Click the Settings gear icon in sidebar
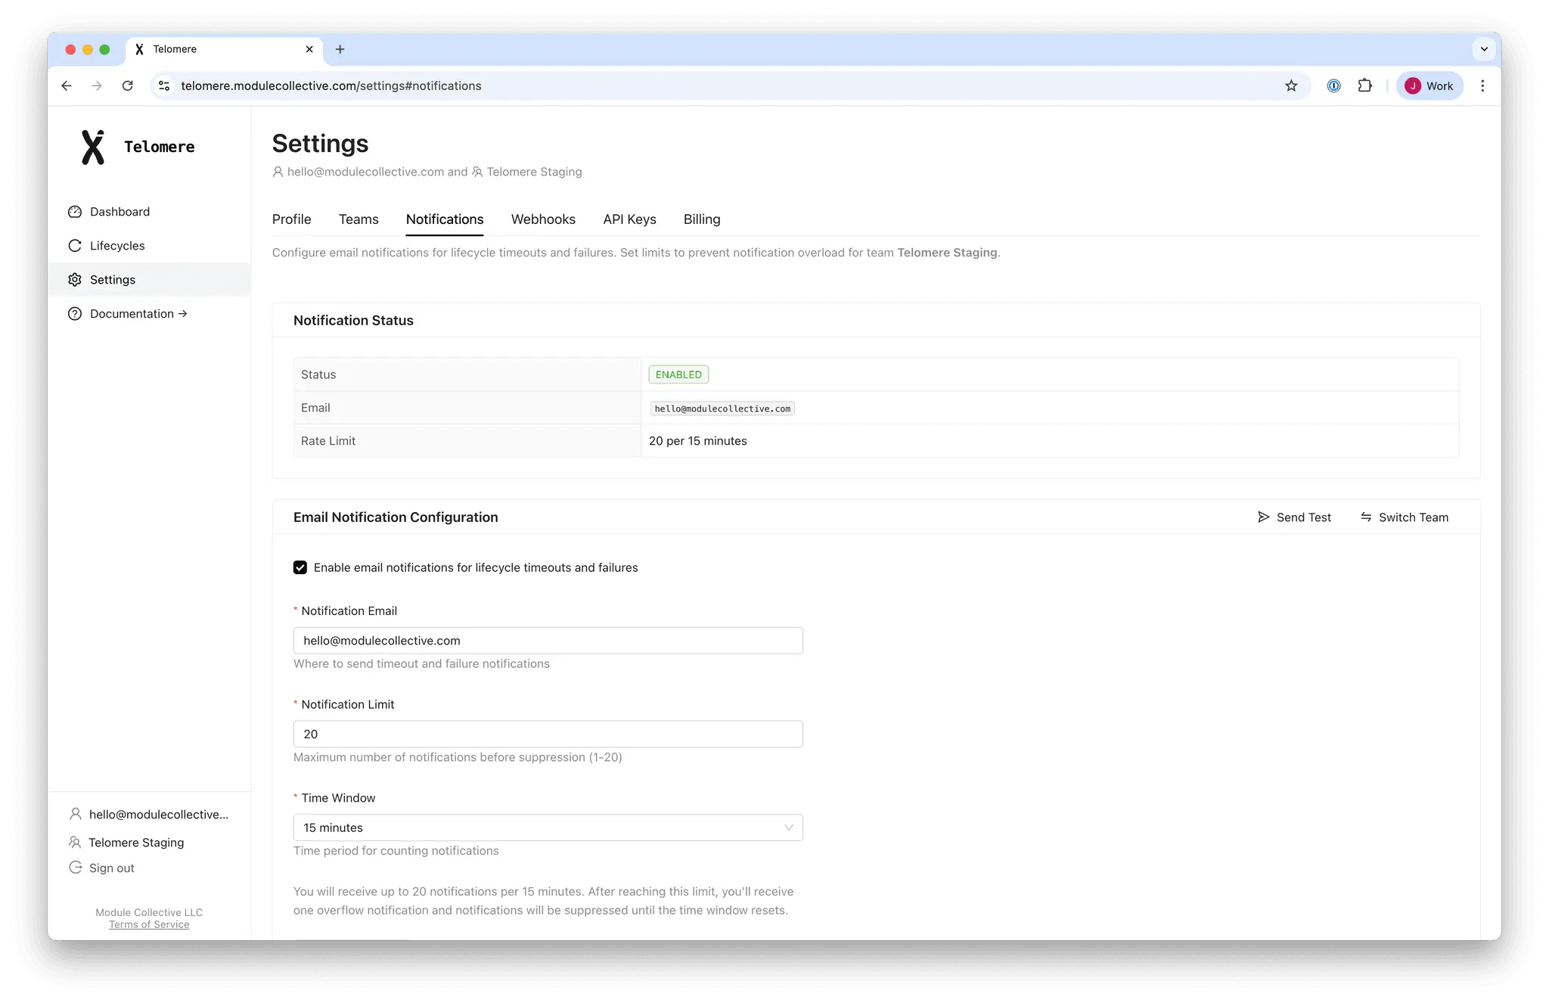The image size is (1549, 1003). coord(75,280)
